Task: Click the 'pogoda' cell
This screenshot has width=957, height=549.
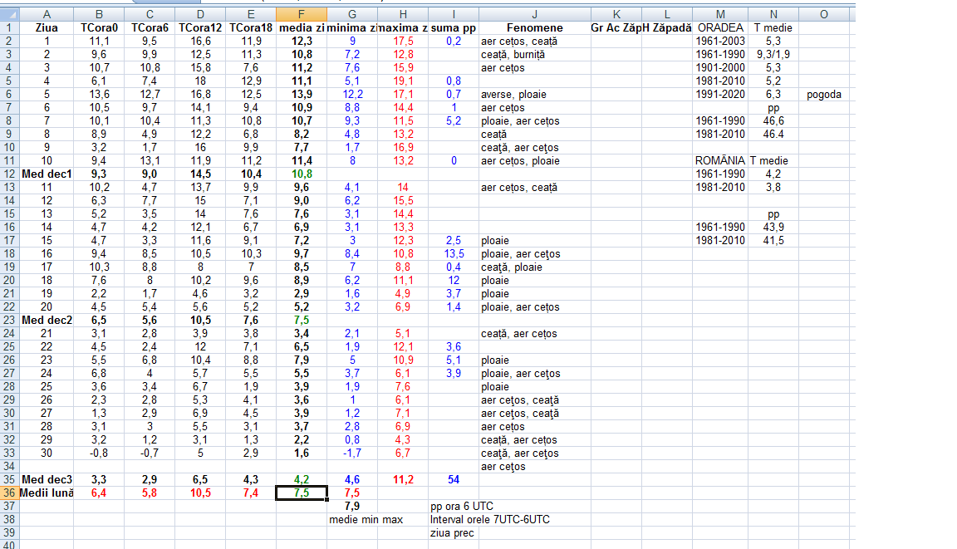Action: (x=823, y=95)
